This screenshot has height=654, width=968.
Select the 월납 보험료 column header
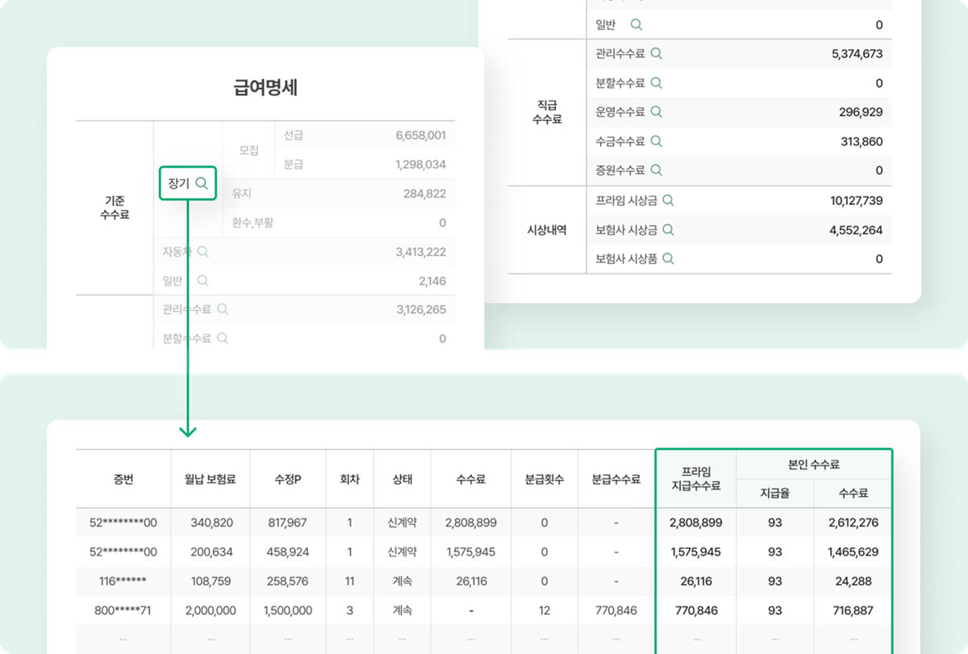tap(210, 479)
